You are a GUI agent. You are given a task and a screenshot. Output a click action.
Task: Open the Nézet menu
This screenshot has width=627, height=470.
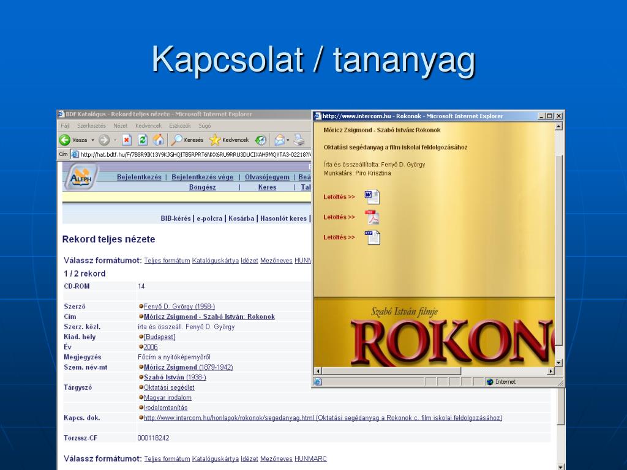(x=121, y=125)
